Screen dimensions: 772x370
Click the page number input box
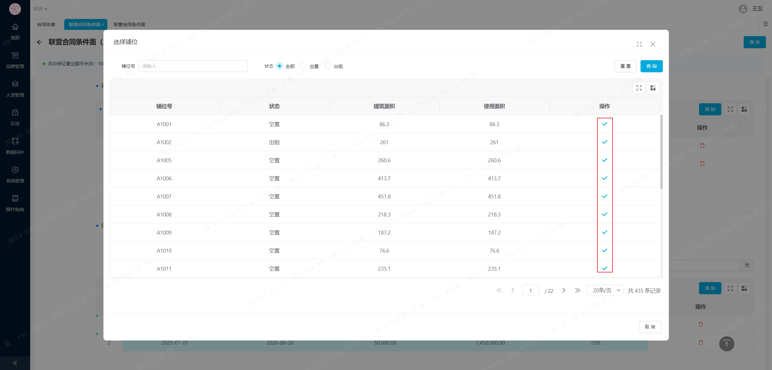530,291
